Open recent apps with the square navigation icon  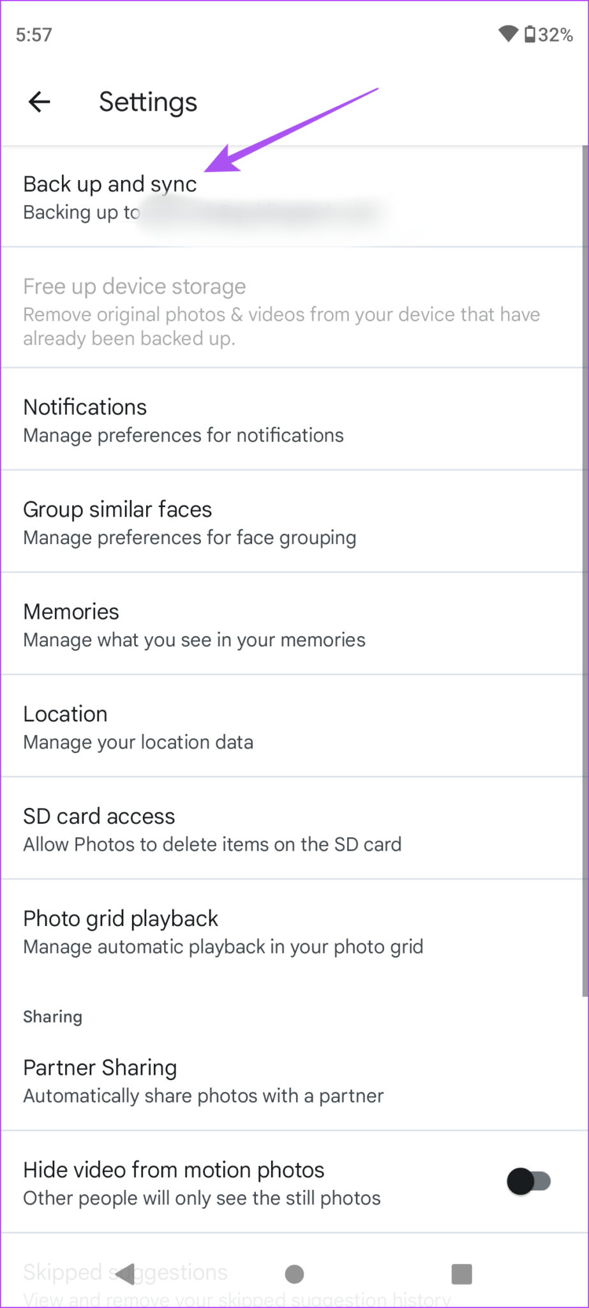[x=461, y=1274]
